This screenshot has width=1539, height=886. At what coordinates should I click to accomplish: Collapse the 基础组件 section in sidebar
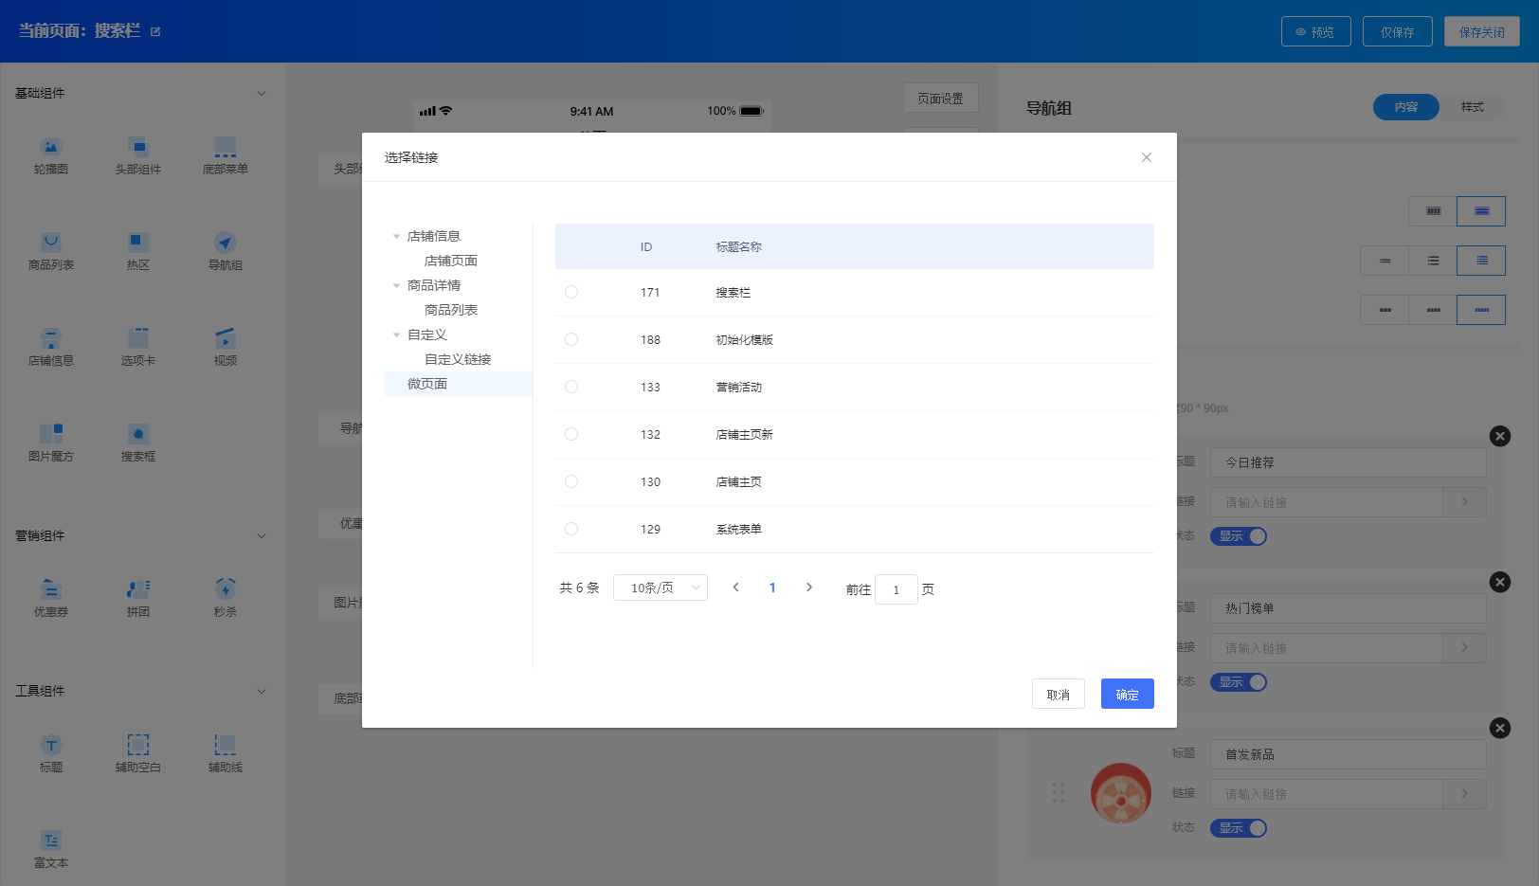point(263,93)
